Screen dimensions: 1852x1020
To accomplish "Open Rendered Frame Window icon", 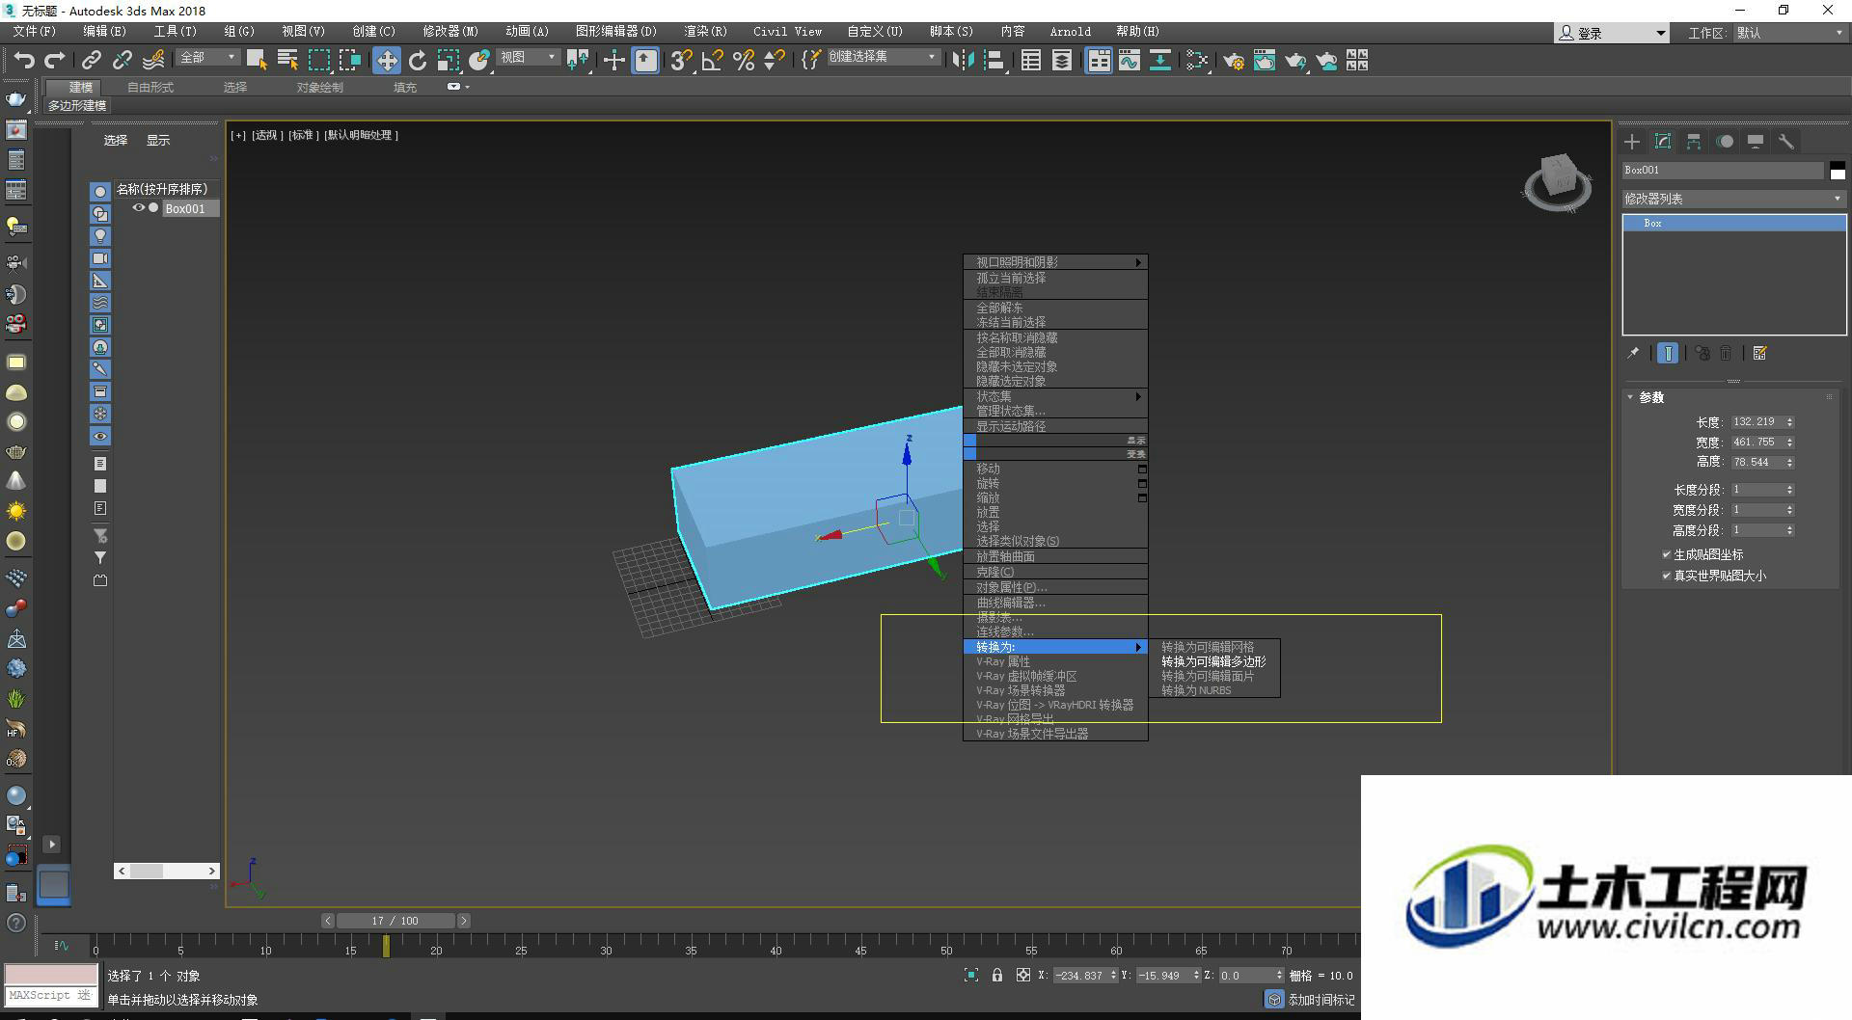I will (1265, 61).
